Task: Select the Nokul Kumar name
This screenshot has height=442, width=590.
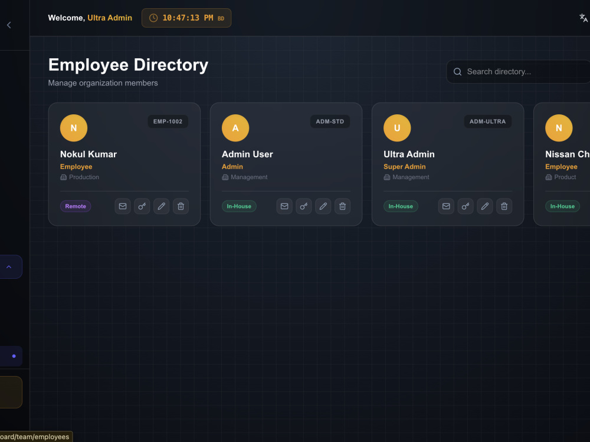Action: (x=88, y=154)
